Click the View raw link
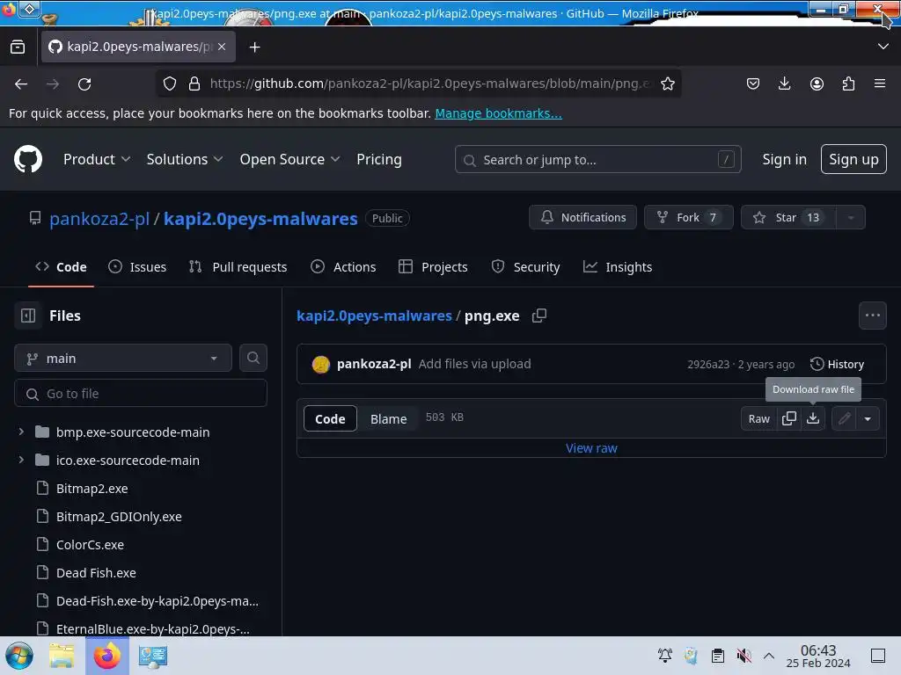This screenshot has width=901, height=675. pyautogui.click(x=591, y=447)
